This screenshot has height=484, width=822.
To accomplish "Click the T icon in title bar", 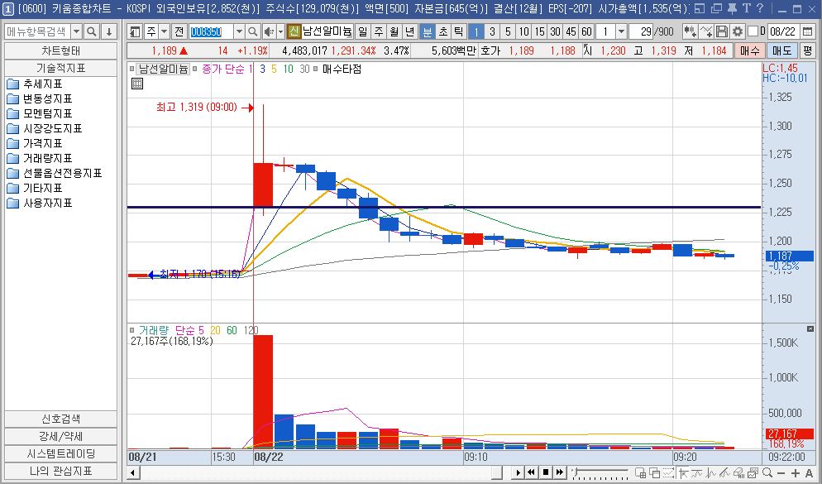I will point(747,8).
